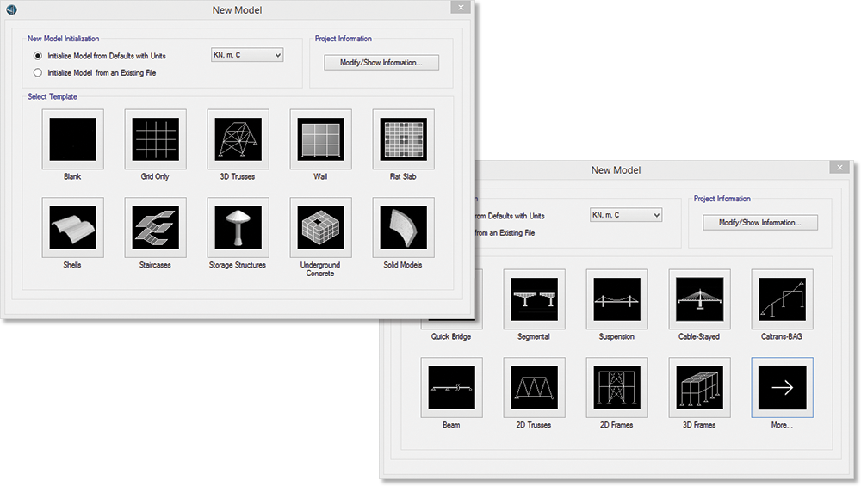Open the Staircases template
Screen dimensions: 861x486
pos(155,228)
